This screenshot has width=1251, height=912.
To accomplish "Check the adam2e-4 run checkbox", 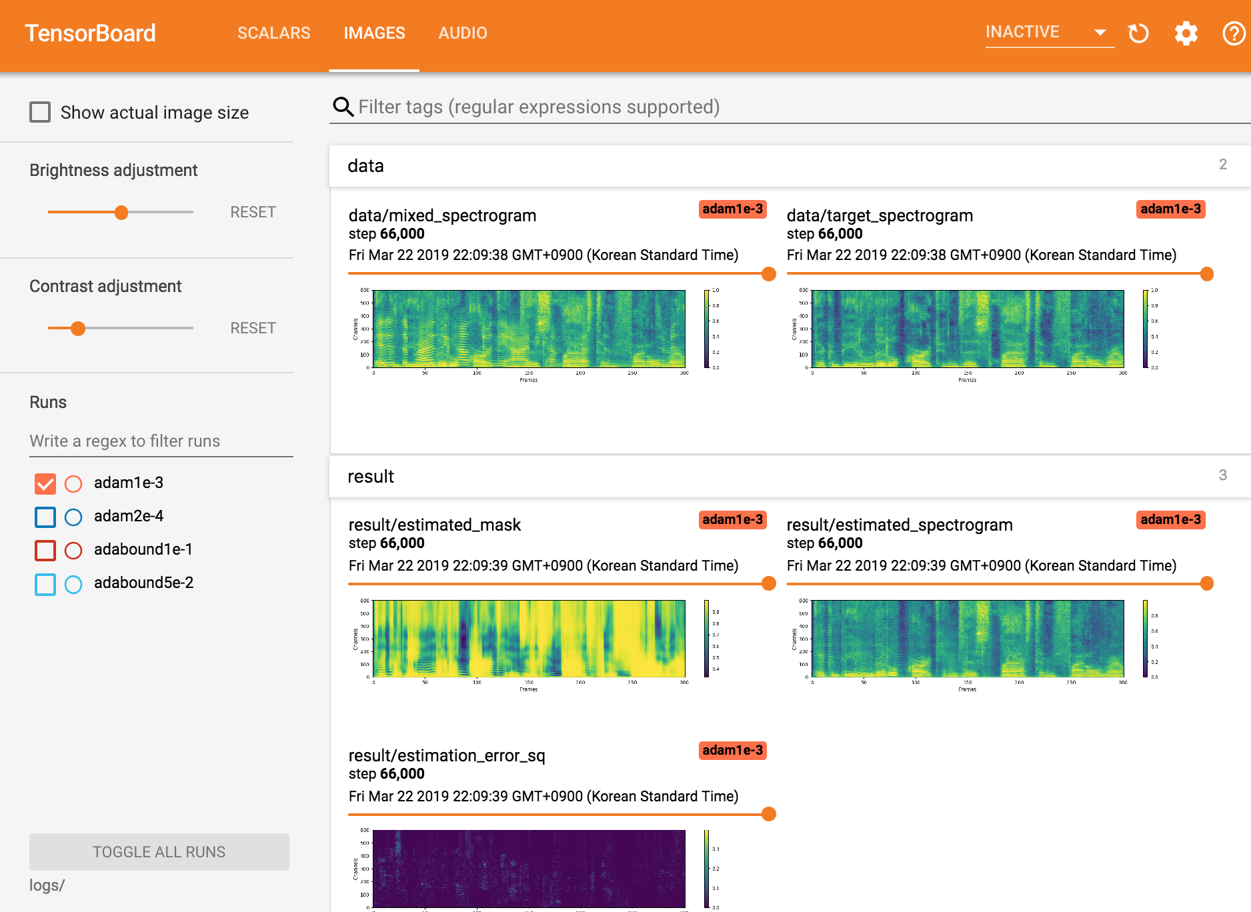I will [45, 517].
